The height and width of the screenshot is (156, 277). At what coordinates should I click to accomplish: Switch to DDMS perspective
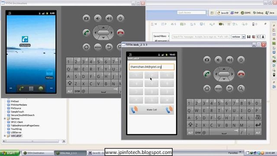tap(246, 13)
